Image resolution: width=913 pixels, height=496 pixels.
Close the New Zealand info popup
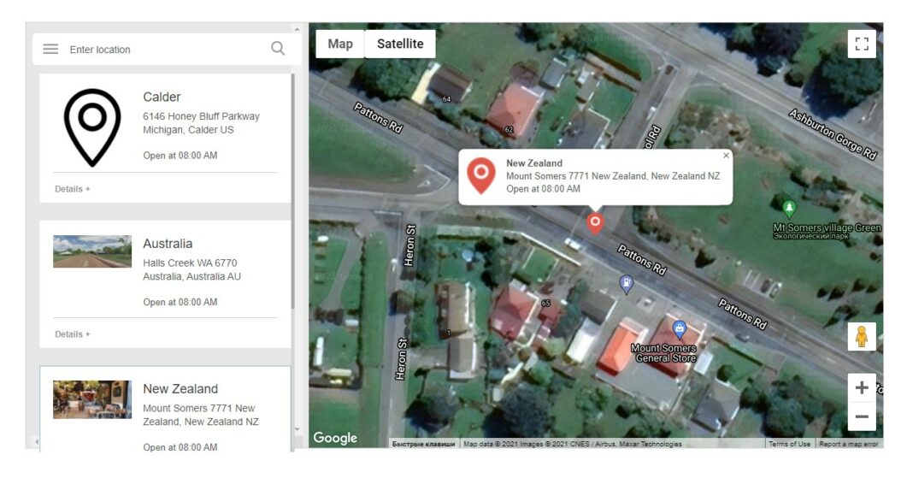[x=726, y=156]
